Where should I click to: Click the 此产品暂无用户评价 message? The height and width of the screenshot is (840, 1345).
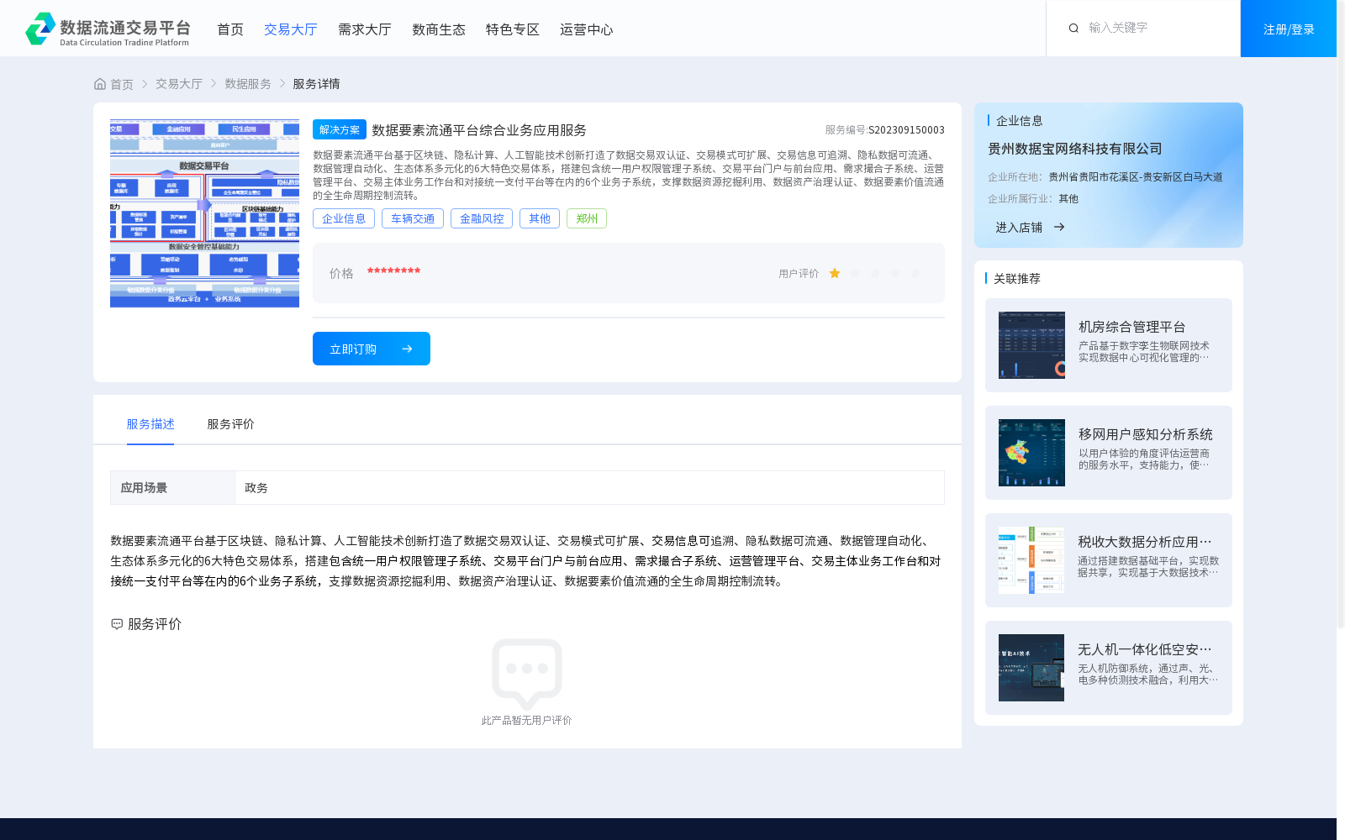[x=526, y=720]
